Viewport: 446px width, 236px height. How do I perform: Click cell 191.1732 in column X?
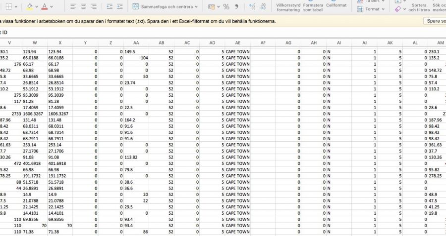pos(60,176)
